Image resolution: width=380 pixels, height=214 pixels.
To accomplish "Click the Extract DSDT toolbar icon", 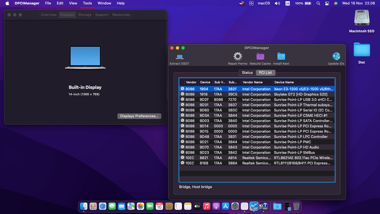I will pos(179,57).
